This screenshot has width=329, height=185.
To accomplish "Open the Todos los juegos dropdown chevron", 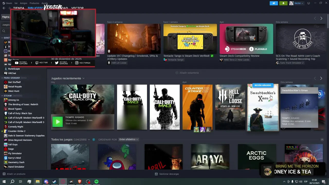I will pos(89,140).
